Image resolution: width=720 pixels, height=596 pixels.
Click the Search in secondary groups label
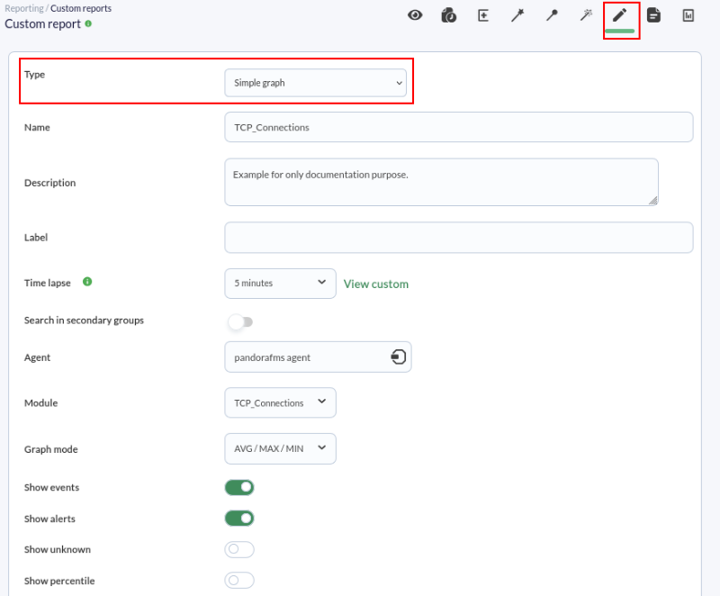[84, 320]
